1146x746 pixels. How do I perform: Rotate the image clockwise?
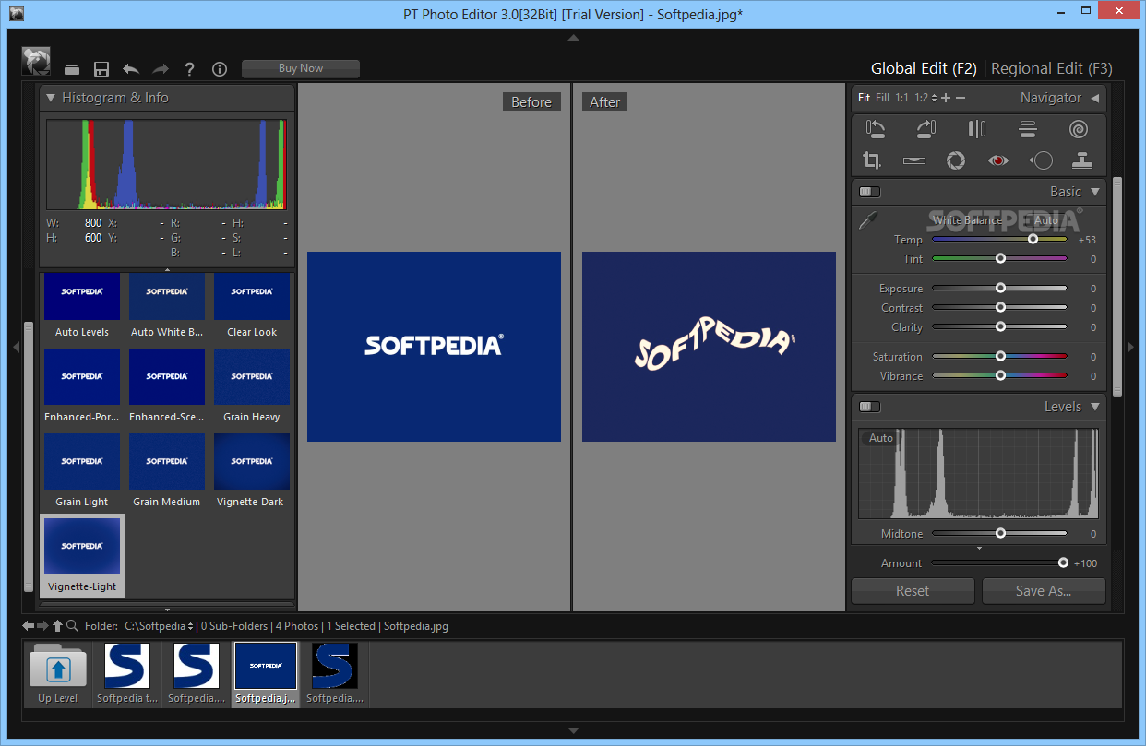coord(926,129)
